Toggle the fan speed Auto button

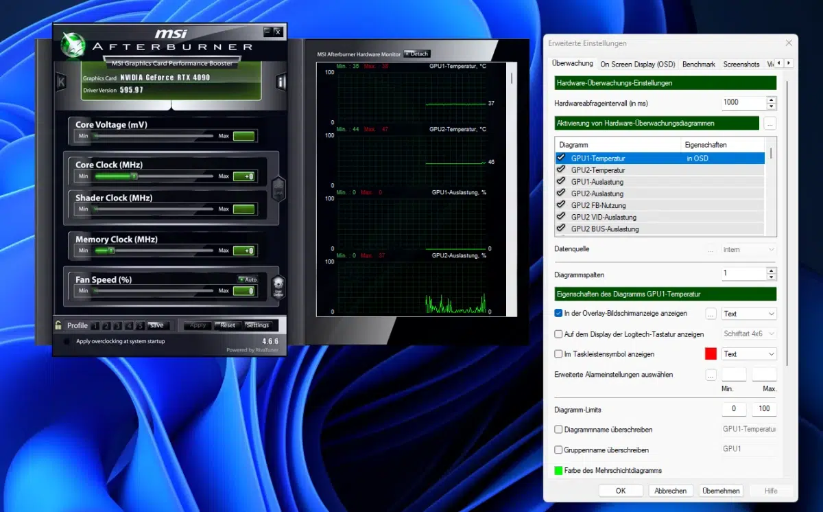248,279
